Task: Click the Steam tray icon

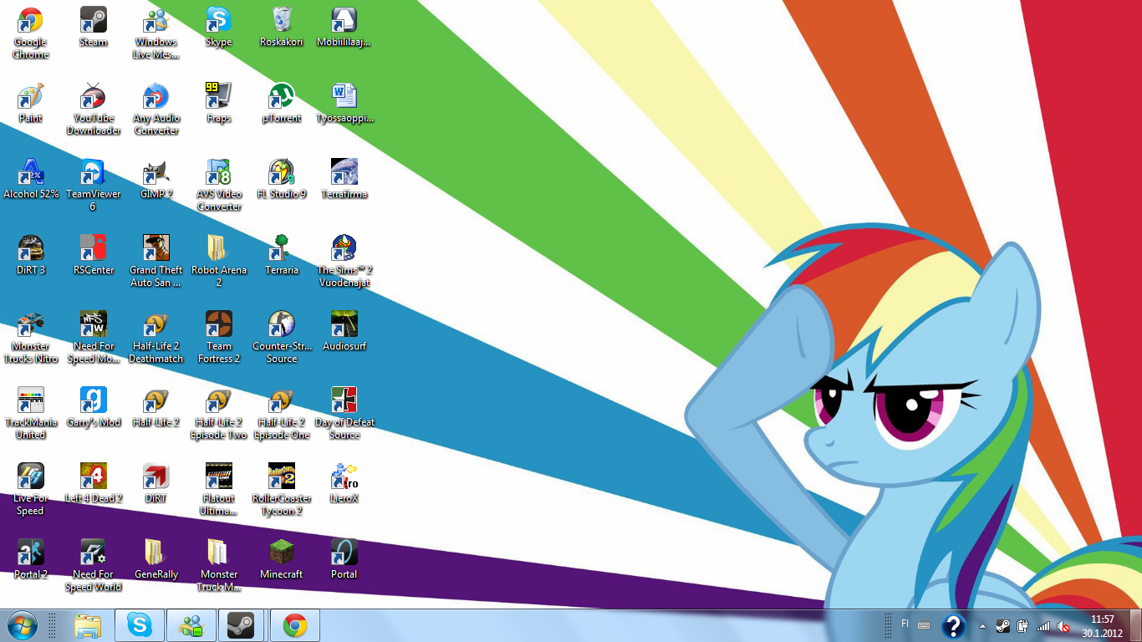Action: pos(1002,625)
